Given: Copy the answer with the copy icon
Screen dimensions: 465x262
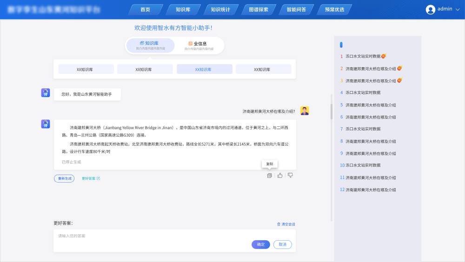Looking at the screenshot, I should [269, 176].
